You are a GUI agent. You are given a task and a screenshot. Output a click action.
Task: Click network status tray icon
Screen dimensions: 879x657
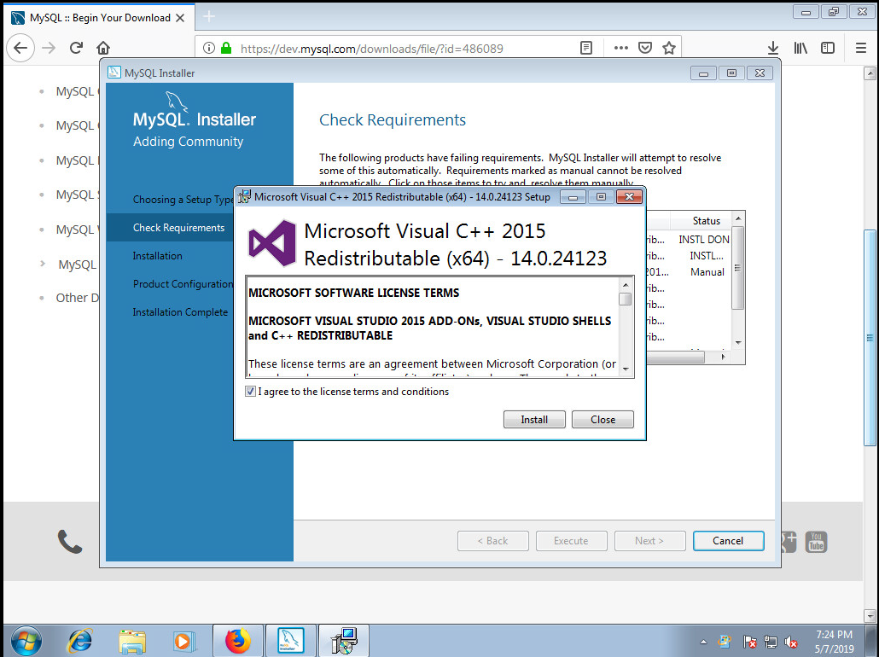(x=771, y=642)
